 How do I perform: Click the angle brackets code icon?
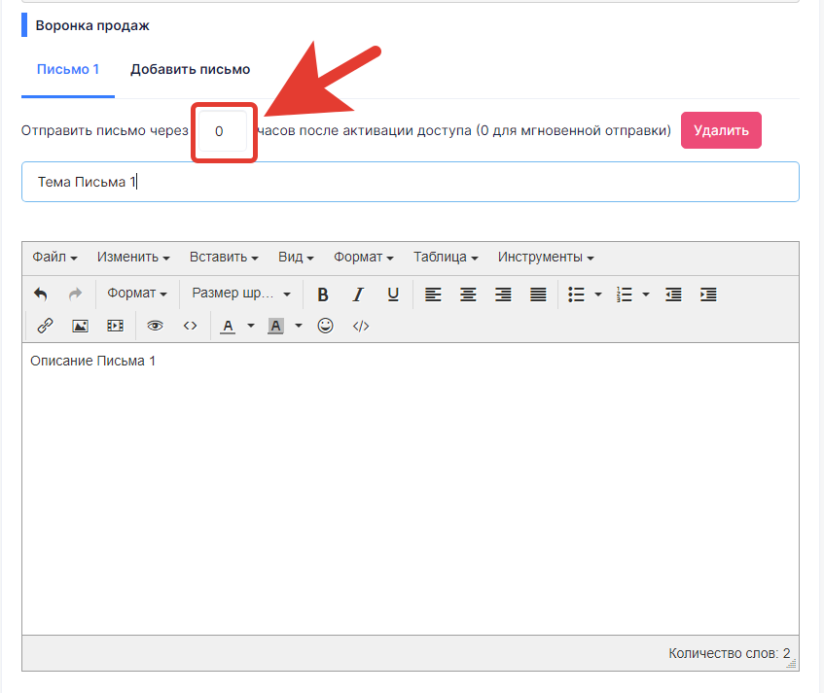[191, 326]
